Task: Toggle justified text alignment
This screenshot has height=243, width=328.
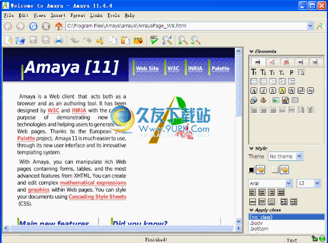Action: (x=281, y=192)
